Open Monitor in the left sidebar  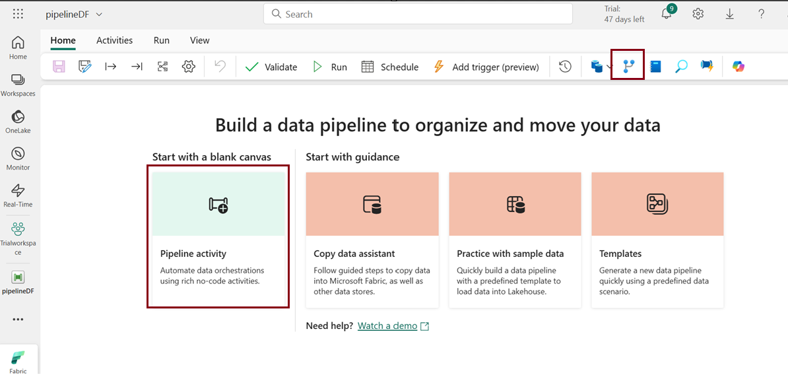coord(18,159)
